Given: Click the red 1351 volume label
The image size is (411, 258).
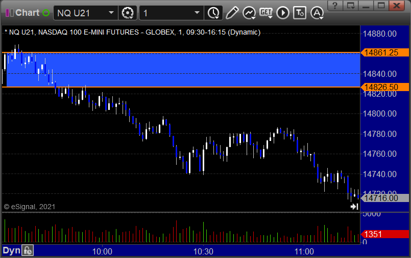Looking at the screenshot, I should [x=385, y=234].
